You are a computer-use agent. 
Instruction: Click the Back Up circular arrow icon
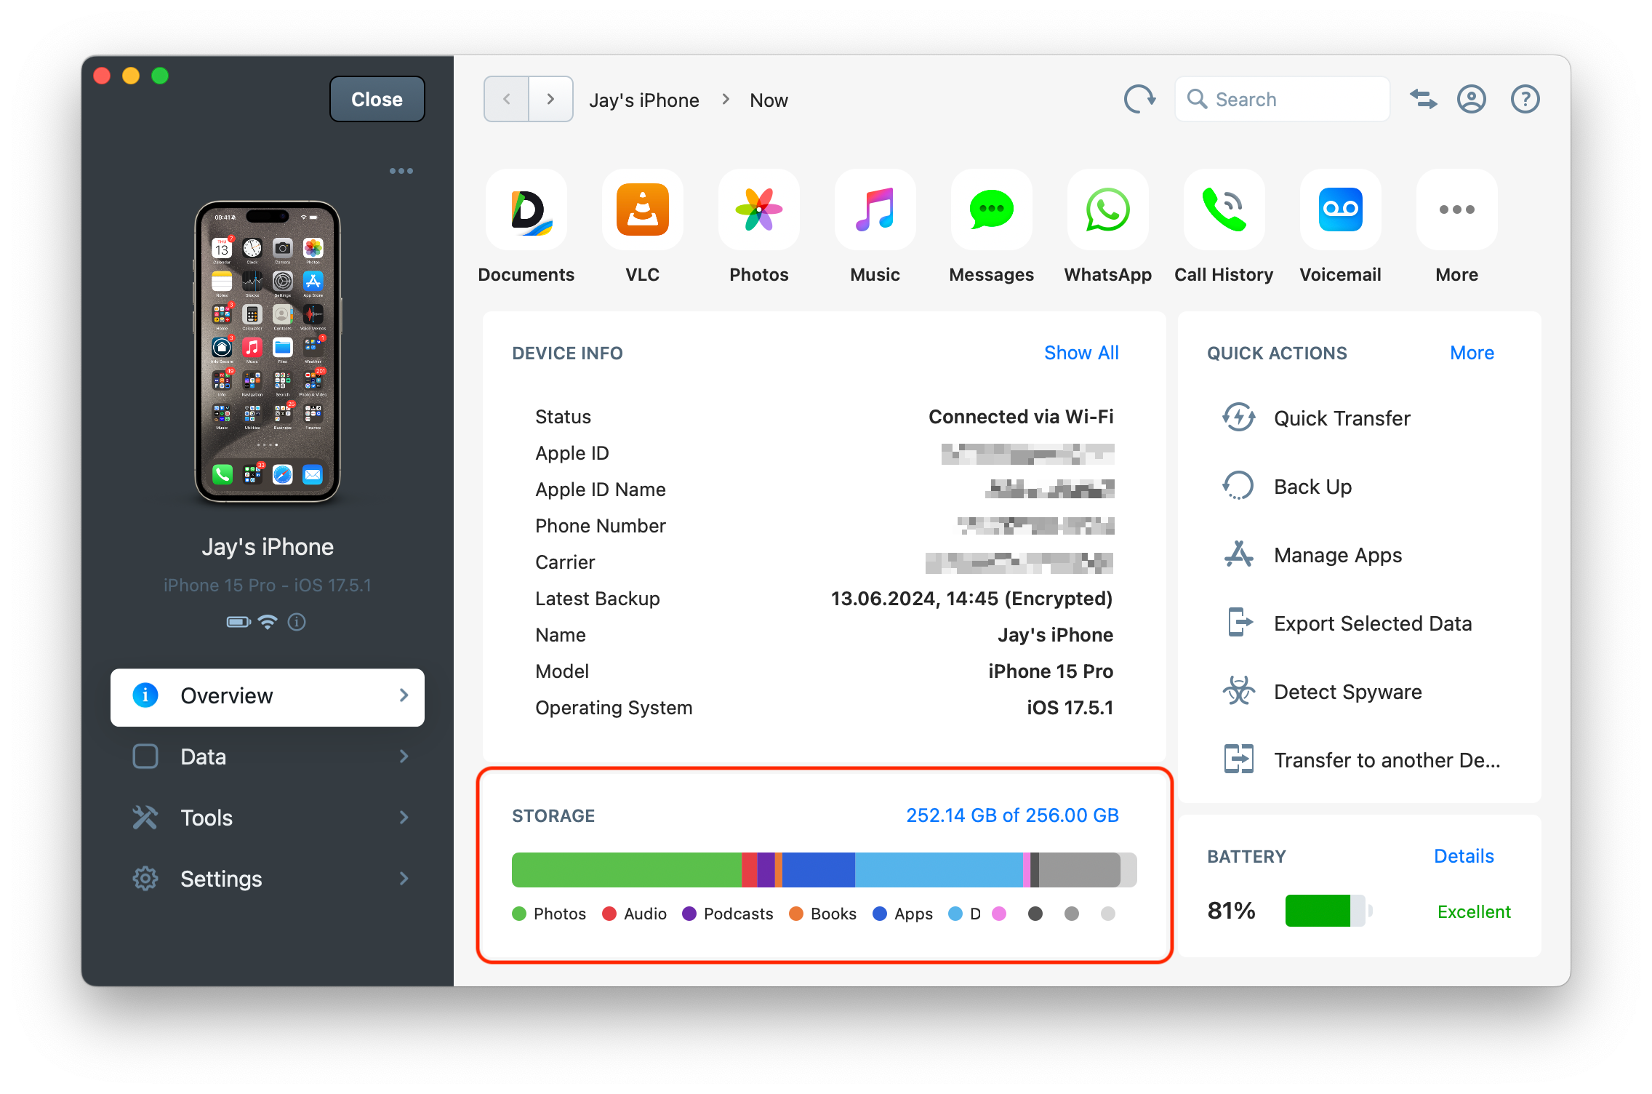point(1239,486)
